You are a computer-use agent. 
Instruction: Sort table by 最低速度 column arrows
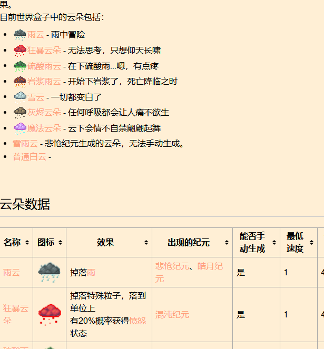(x=311, y=242)
